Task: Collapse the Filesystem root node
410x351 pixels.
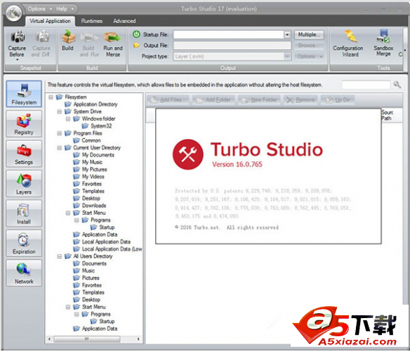Action: 51,97
